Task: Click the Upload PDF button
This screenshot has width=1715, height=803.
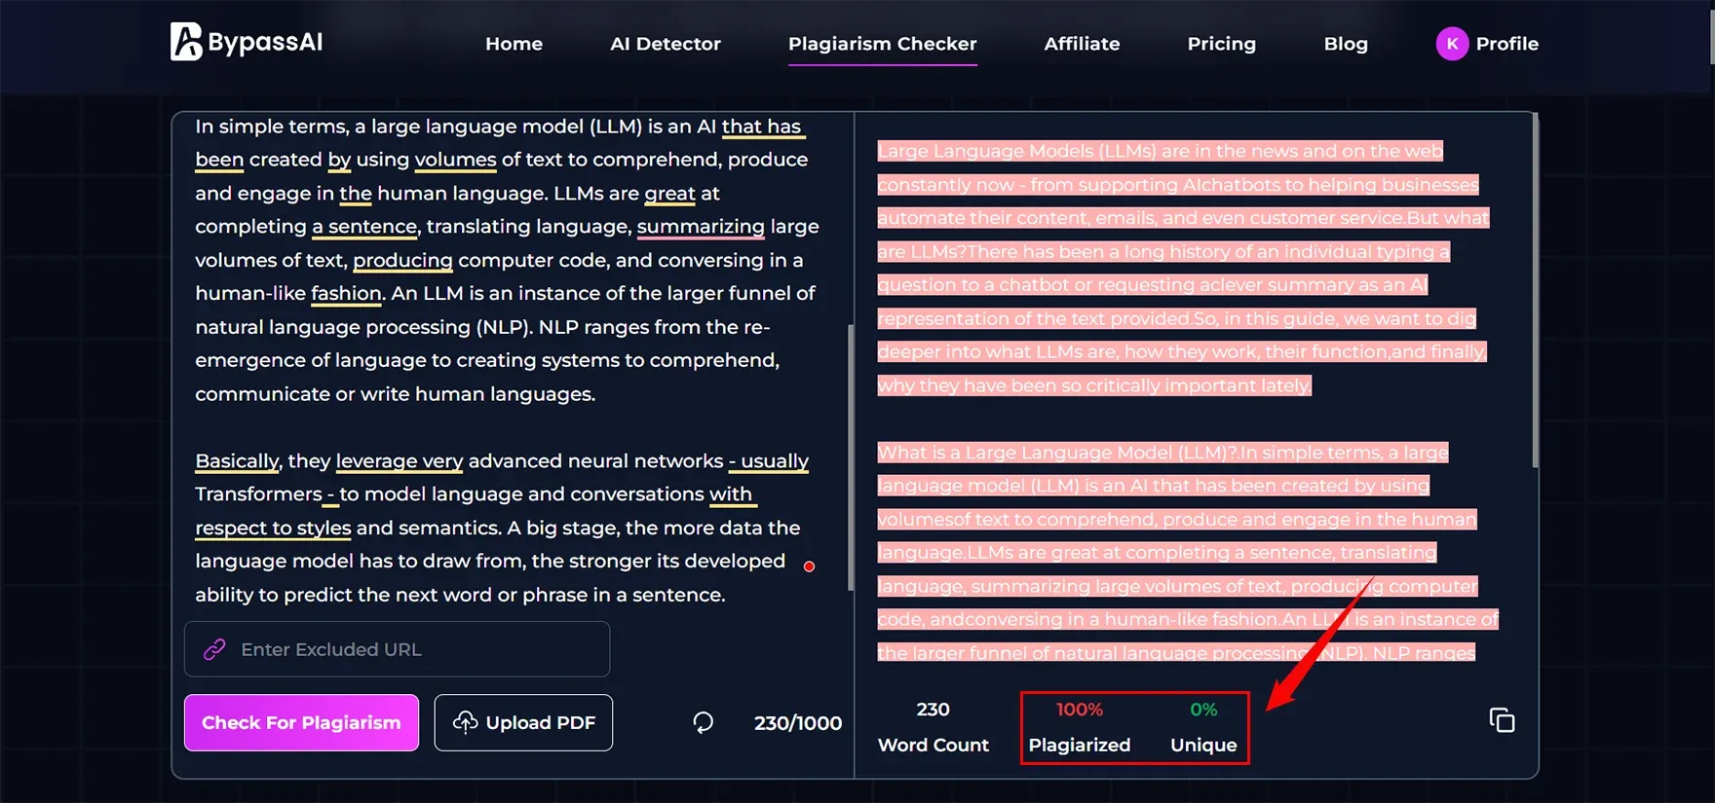Action: [x=523, y=722]
